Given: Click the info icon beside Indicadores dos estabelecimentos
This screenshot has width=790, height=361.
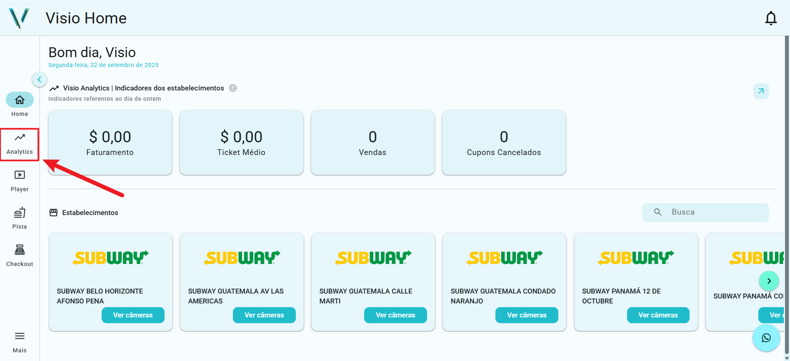Looking at the screenshot, I should pos(233,88).
